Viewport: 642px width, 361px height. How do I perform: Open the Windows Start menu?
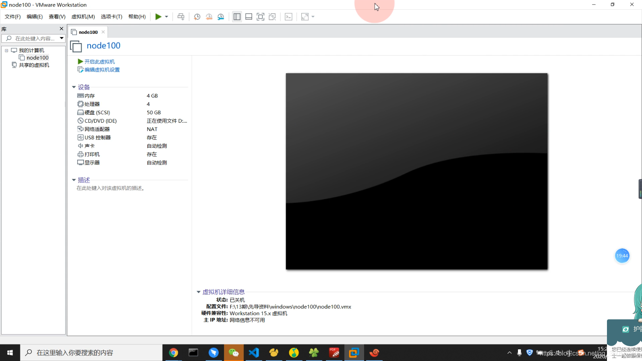10,353
